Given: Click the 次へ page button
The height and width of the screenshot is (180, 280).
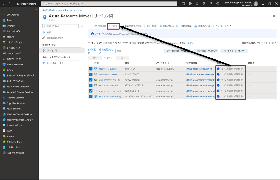Looking at the screenshot, I should (x=122, y=58).
